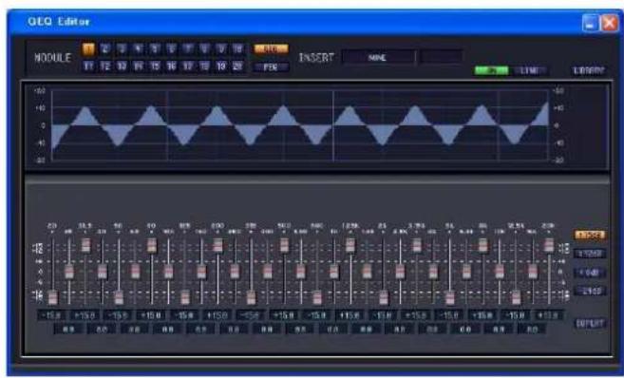624x378 pixels.
Task: Select module 11 button
Action: (x=88, y=66)
